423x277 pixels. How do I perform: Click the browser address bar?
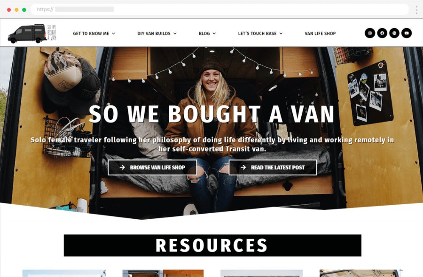(219, 9)
